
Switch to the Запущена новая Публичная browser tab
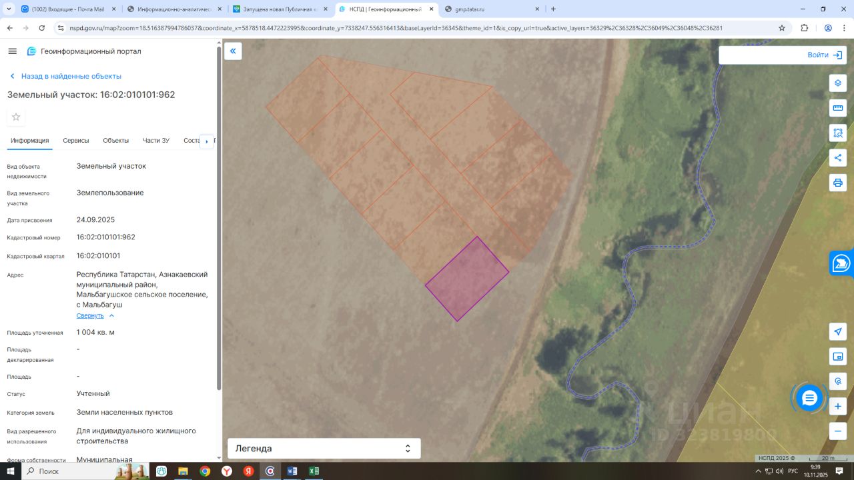pyautogui.click(x=280, y=9)
